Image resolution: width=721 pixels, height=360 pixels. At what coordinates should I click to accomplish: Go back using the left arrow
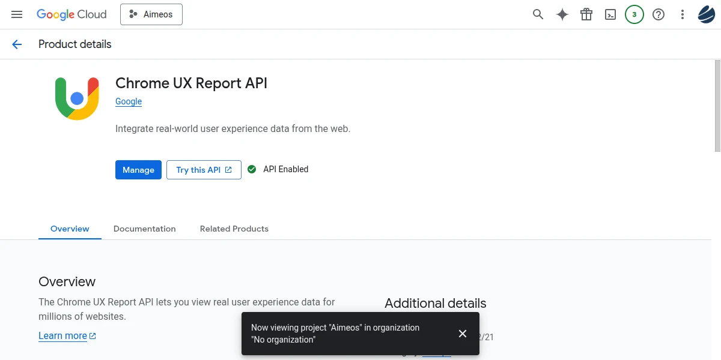coord(17,44)
